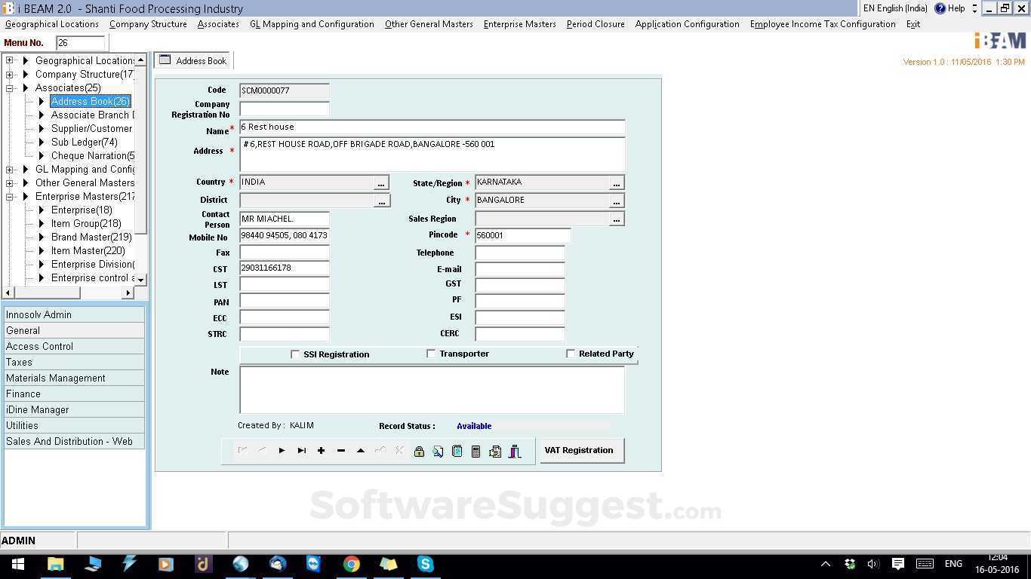Jump to the last record toolbar icon
The image size is (1031, 579).
(301, 451)
